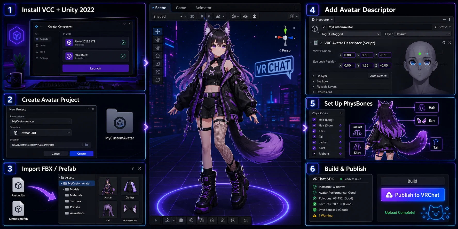Click the Launch button
The image size is (458, 229).
coord(96,68)
